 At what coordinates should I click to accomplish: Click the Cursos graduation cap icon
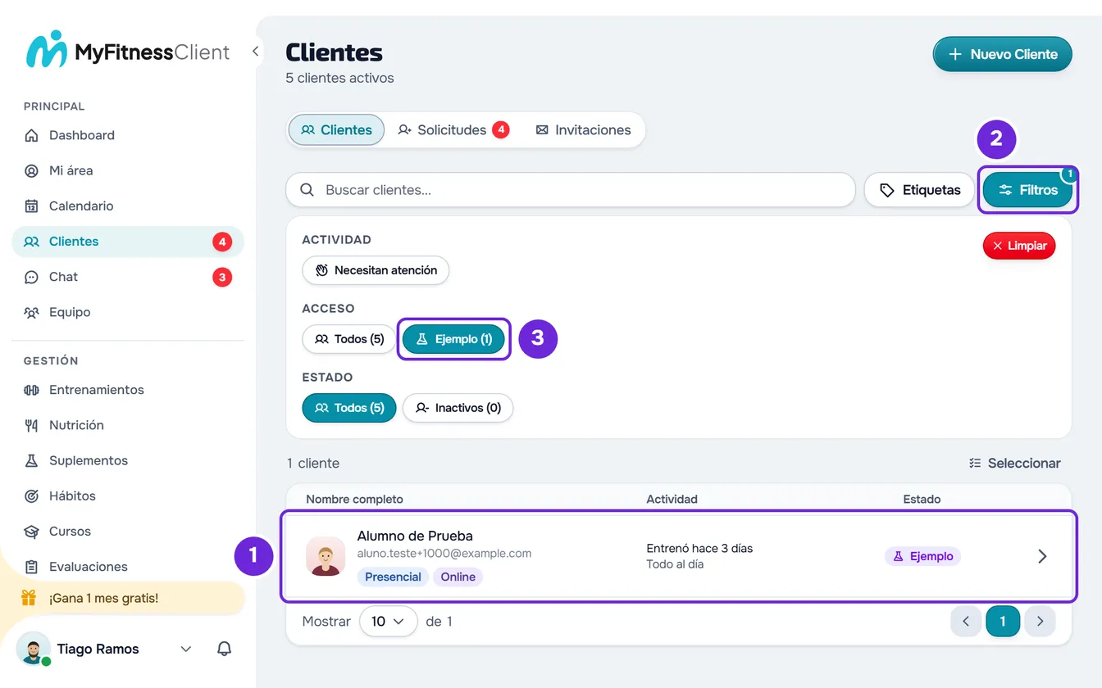31,531
